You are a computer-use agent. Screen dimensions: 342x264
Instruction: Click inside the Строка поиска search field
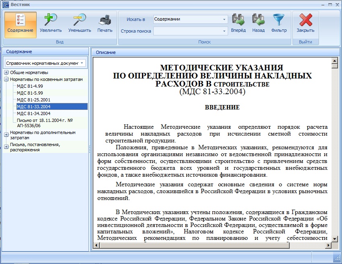coord(187,31)
